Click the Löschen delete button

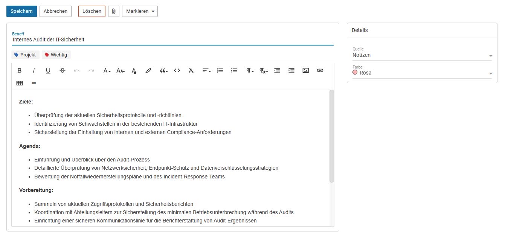pyautogui.click(x=92, y=11)
